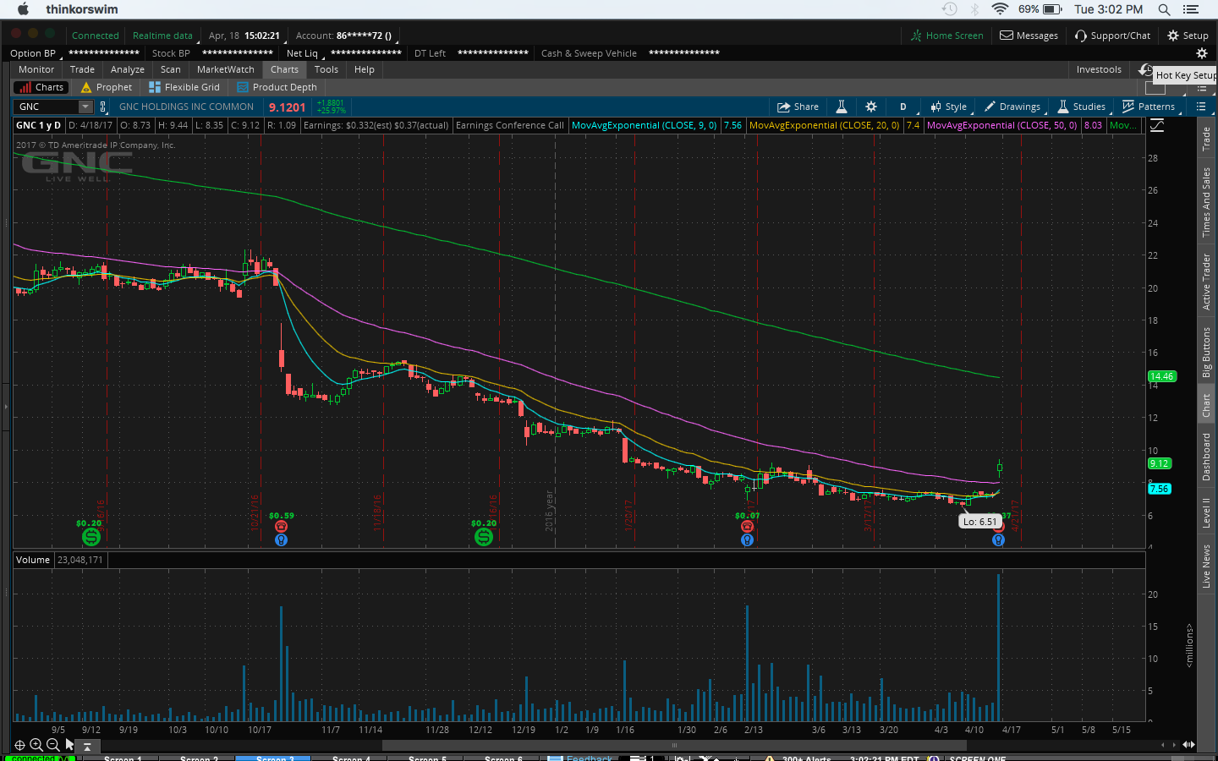Viewport: 1218px width, 761px height.
Task: Click the flask icon next to Share
Action: pos(842,107)
